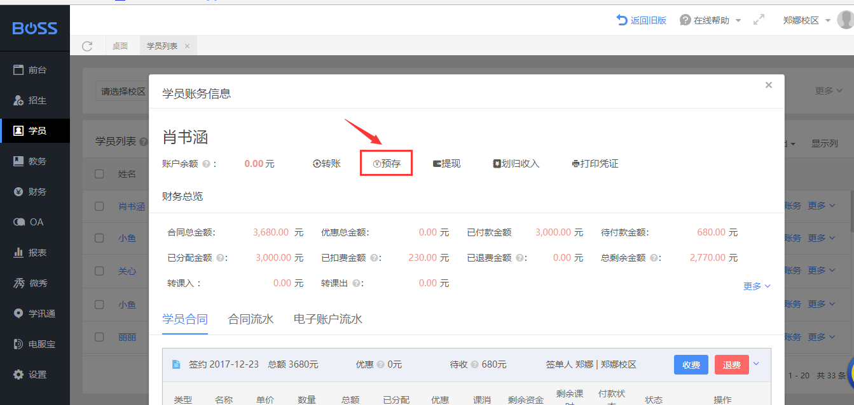This screenshot has height=405, width=854.
Task: Click the vertical scrollbar of the student list
Action: point(851,212)
